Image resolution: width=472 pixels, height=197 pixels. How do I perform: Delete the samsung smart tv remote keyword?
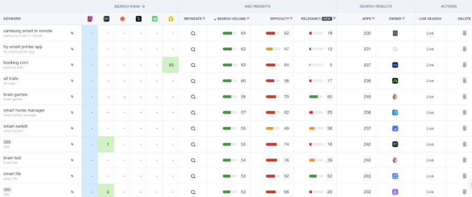point(465,33)
